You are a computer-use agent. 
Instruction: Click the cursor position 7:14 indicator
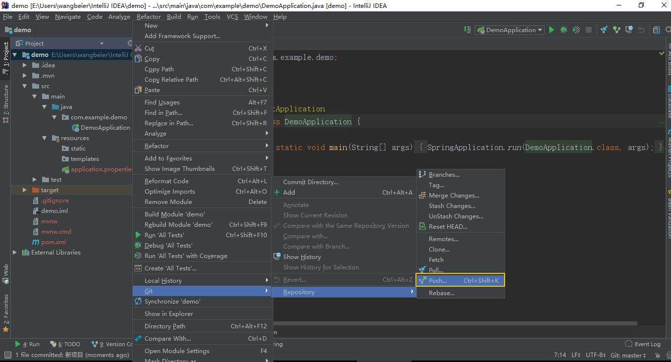[x=560, y=355]
